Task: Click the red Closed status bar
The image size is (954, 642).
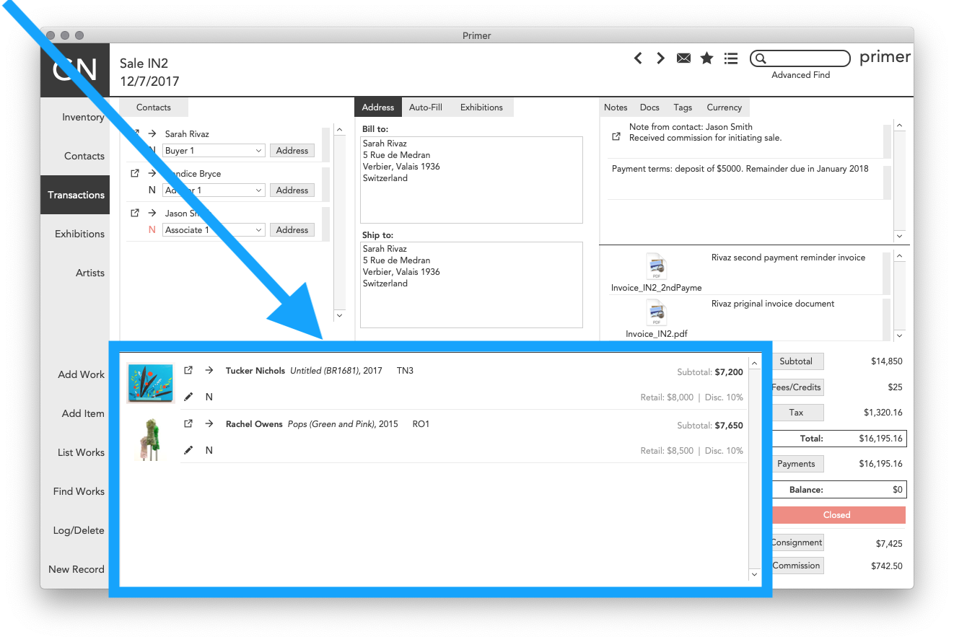Action: point(836,515)
